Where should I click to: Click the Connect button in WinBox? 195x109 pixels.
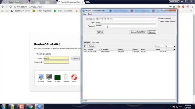(152, 32)
